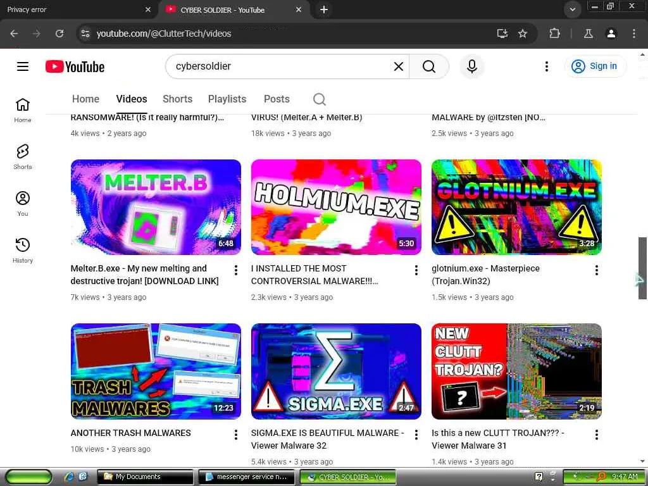Click scrollbar down arrow at bottom right
Screen dimensions: 648x486
click(x=642, y=461)
